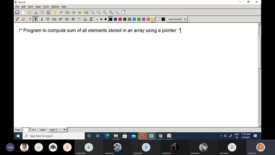Pick the red color swatch

120,19
